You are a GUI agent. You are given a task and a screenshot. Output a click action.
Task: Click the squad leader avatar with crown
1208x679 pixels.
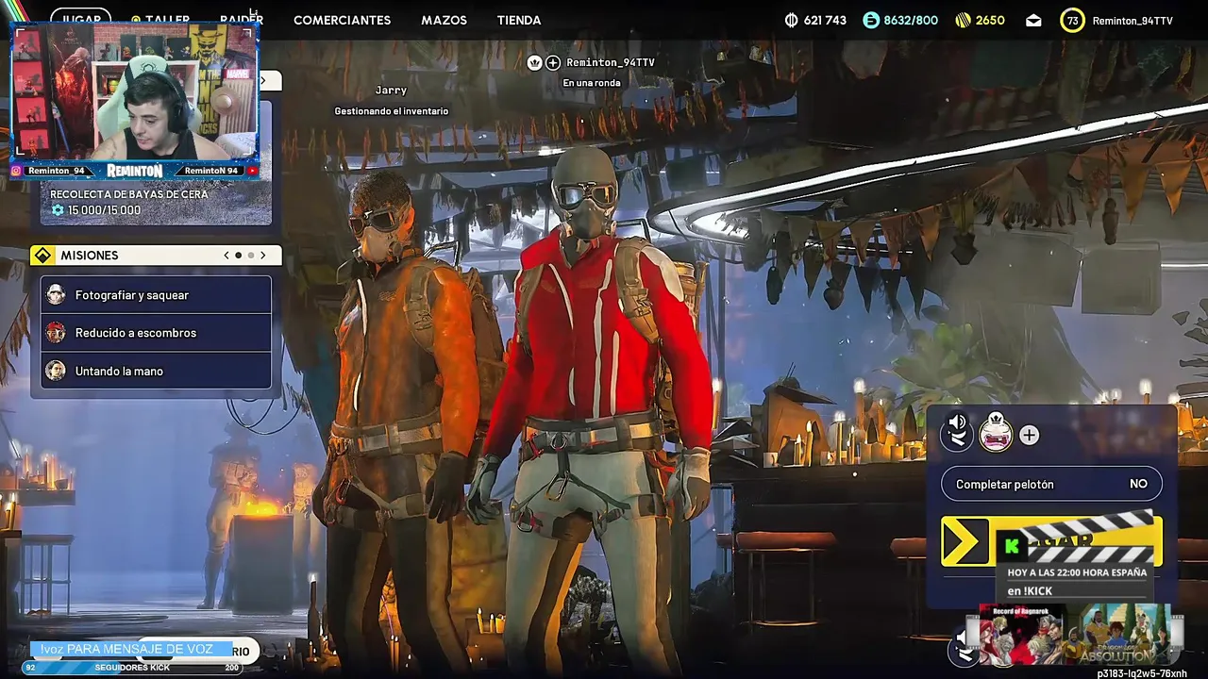pyautogui.click(x=996, y=431)
